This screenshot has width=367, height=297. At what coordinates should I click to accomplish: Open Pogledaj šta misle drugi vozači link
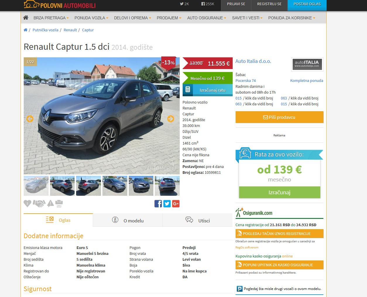282,289
